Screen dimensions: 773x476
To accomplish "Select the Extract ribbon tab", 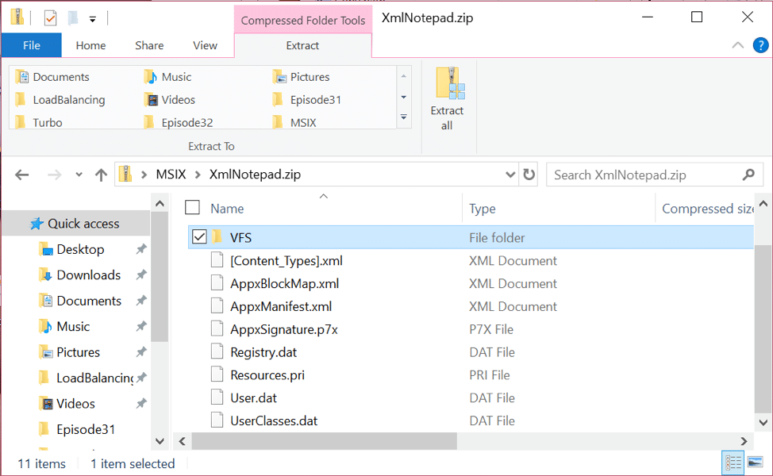I will click(x=302, y=45).
